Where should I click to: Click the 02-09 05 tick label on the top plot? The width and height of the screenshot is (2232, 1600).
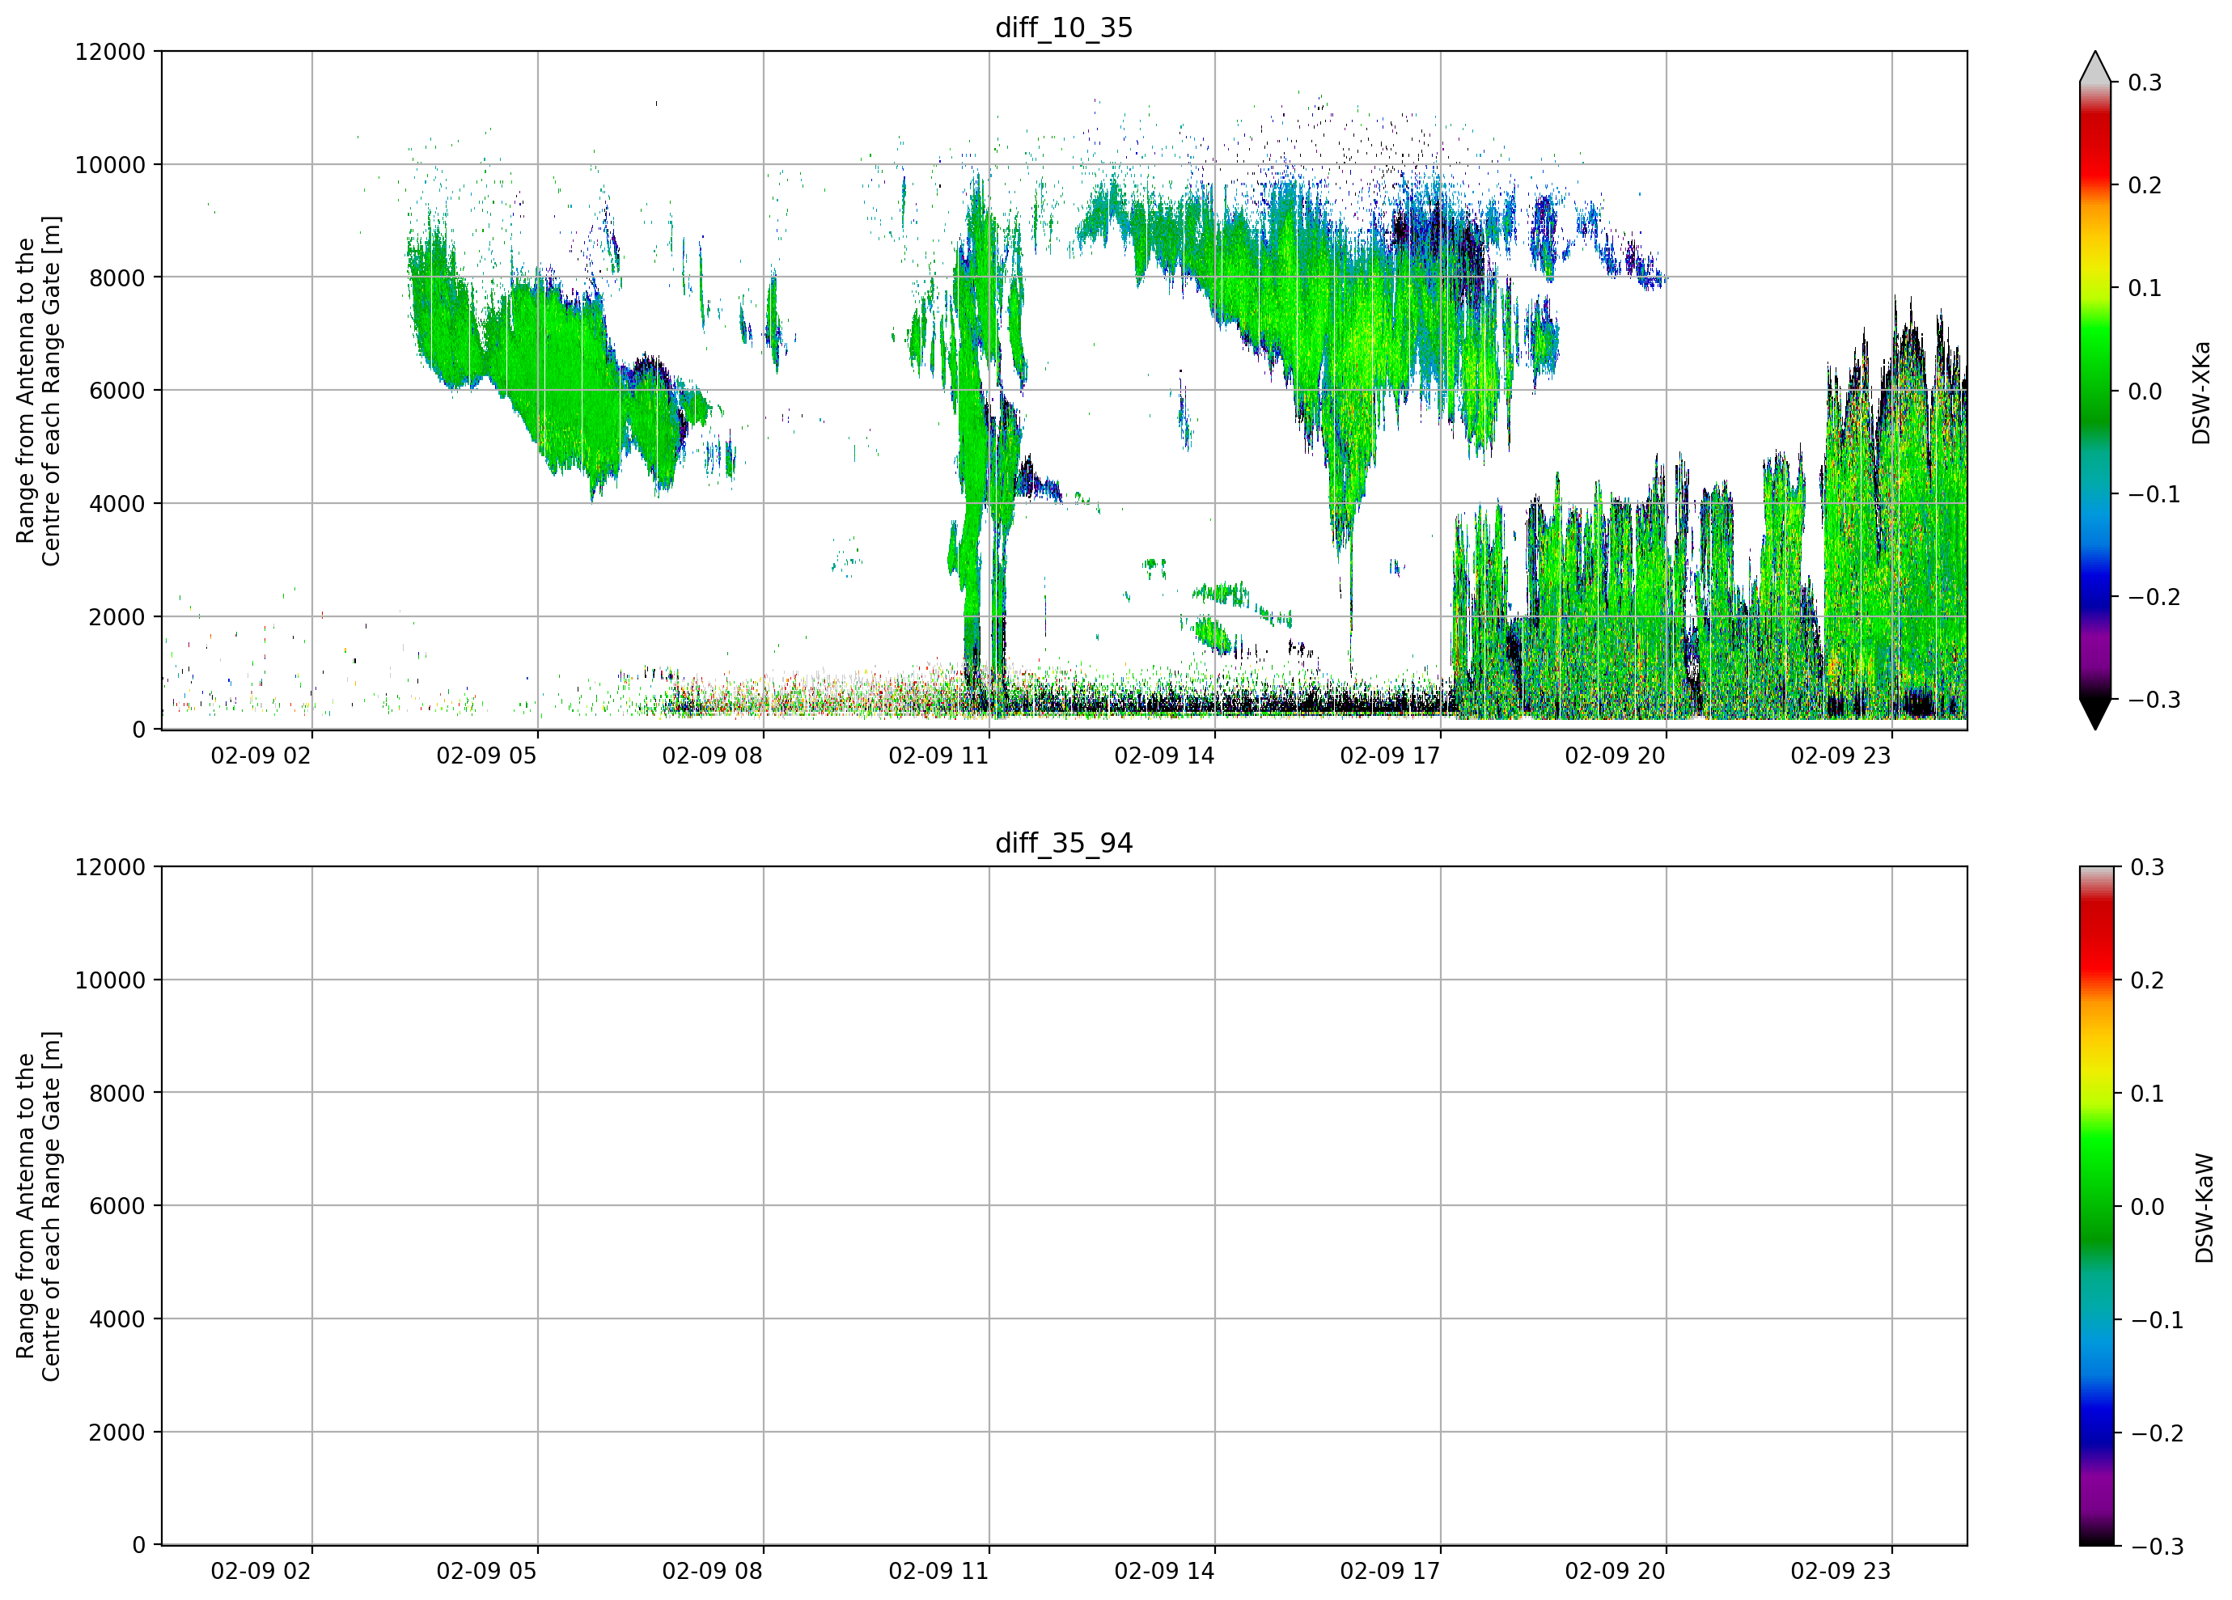point(486,756)
